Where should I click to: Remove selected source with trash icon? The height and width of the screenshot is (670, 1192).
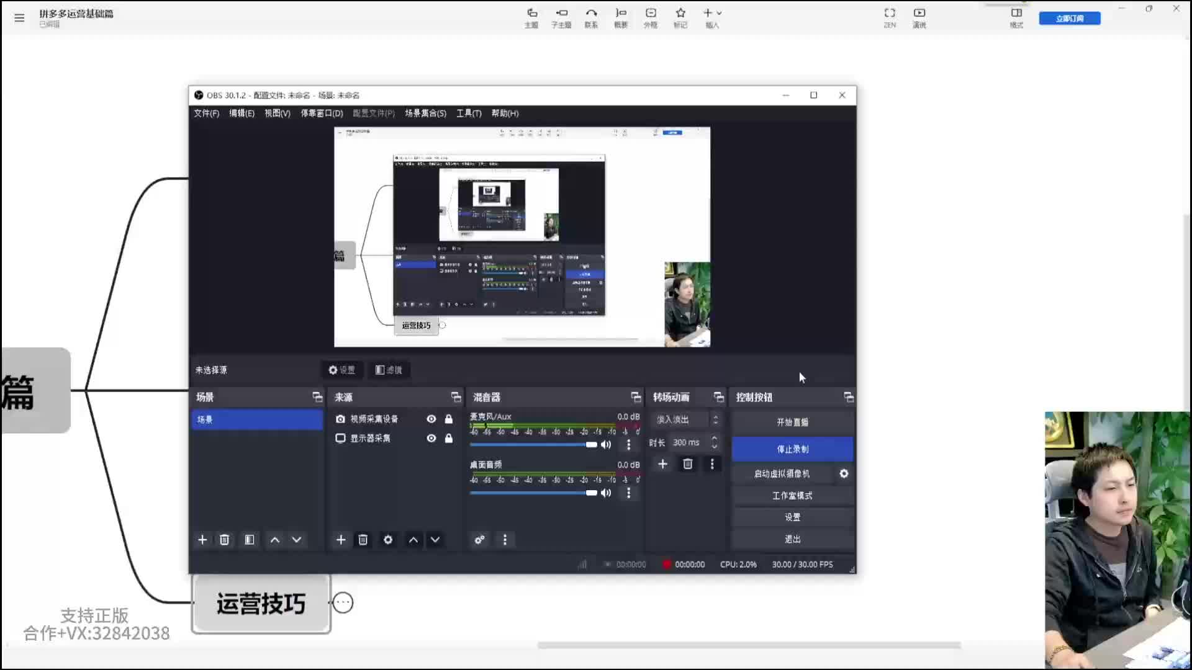[x=363, y=540]
